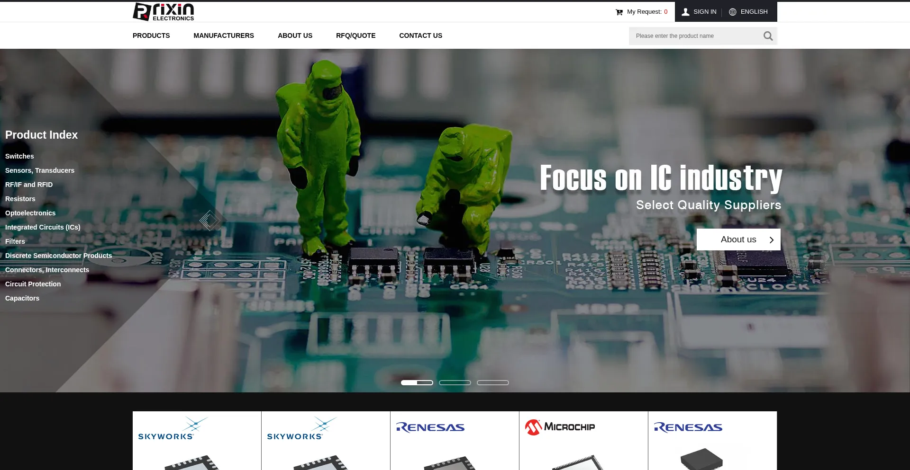Open the PRODUCTS menu
This screenshot has width=910, height=470.
tap(151, 35)
